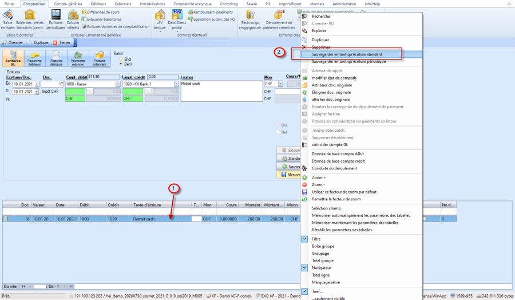Open the Comptabiliser ribbon tab

pyautogui.click(x=34, y=4)
